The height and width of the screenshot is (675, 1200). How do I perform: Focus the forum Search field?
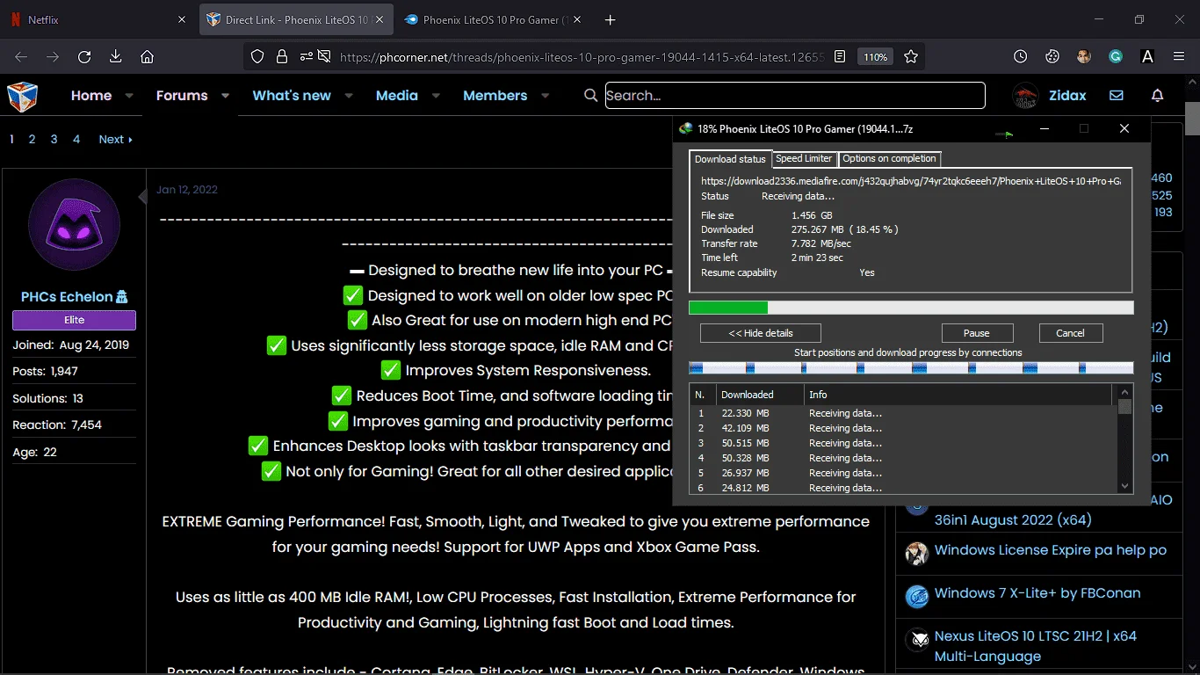(x=795, y=95)
